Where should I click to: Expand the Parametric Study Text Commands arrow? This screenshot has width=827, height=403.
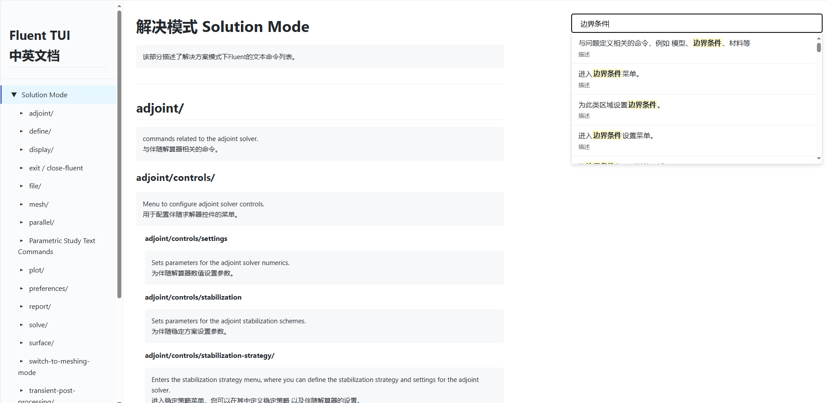click(x=21, y=240)
